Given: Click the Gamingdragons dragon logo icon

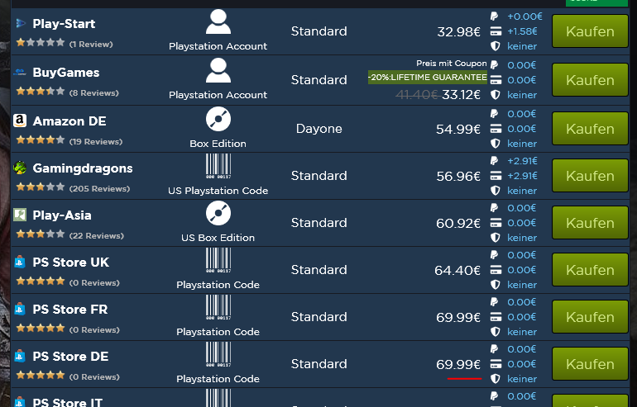Looking at the screenshot, I should point(20,168).
